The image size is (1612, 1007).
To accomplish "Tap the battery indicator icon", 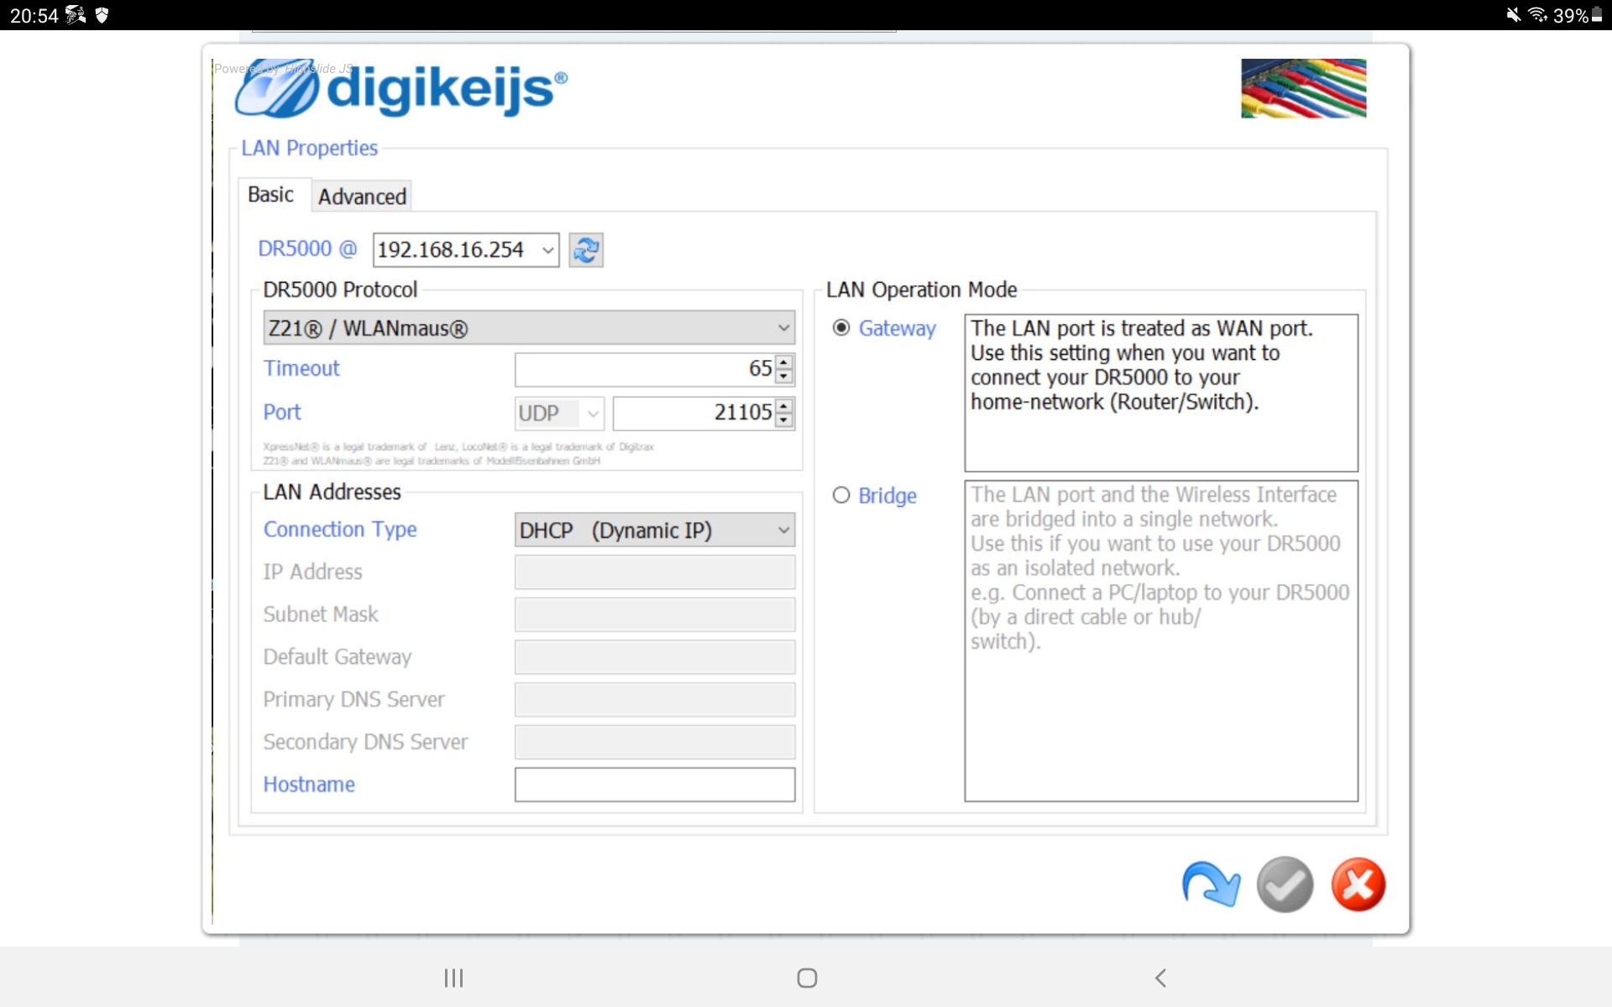I will (1597, 15).
